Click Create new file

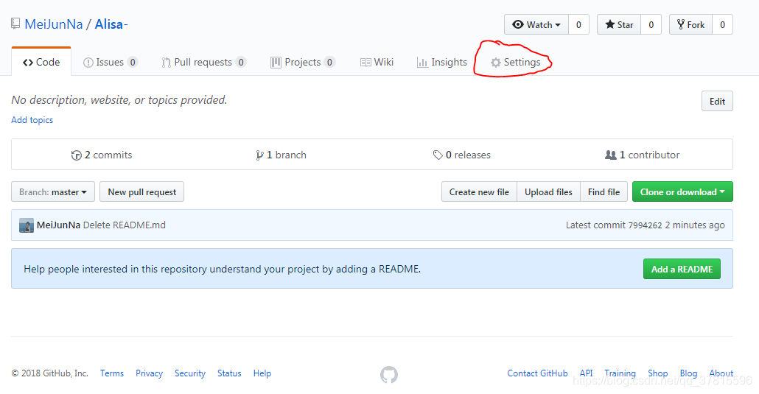(x=479, y=191)
